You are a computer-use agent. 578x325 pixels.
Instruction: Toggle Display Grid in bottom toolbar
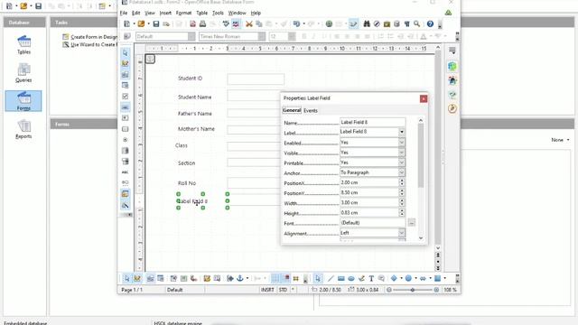pyautogui.click(x=275, y=278)
